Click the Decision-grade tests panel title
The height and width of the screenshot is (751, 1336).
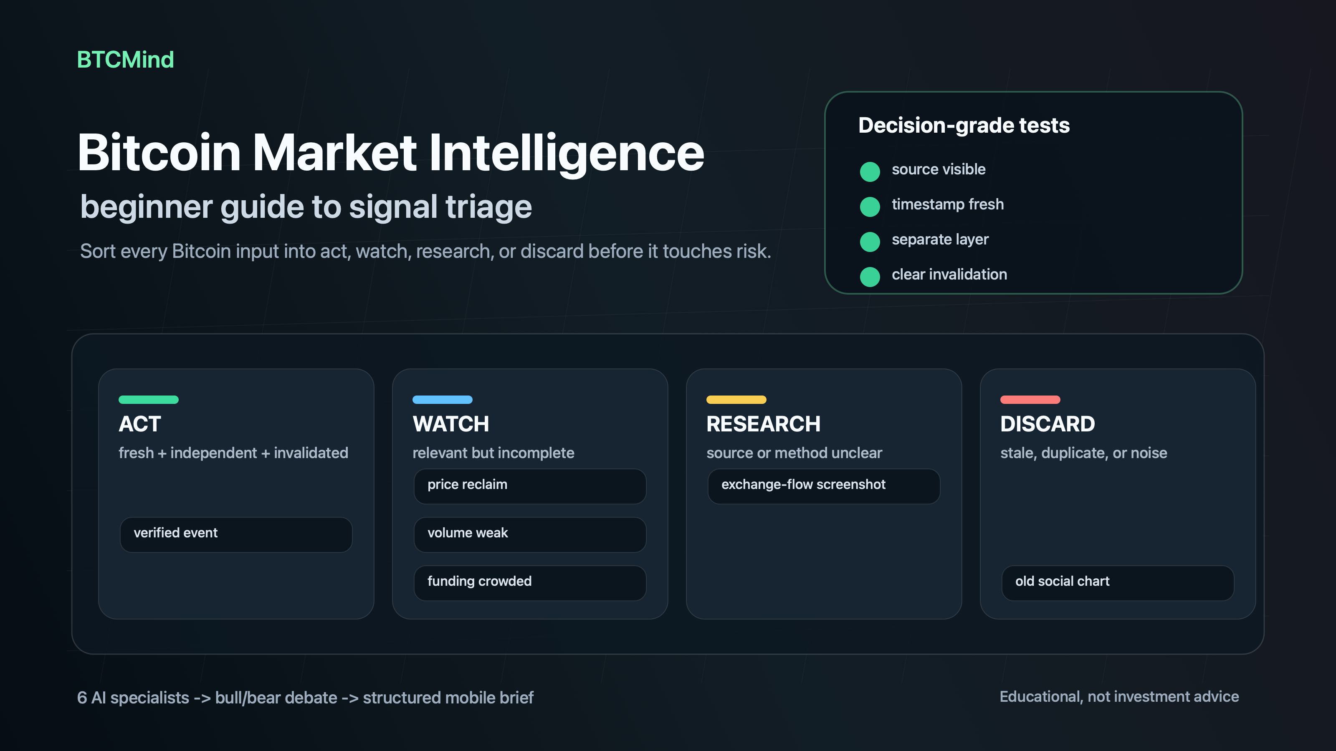[x=964, y=126]
